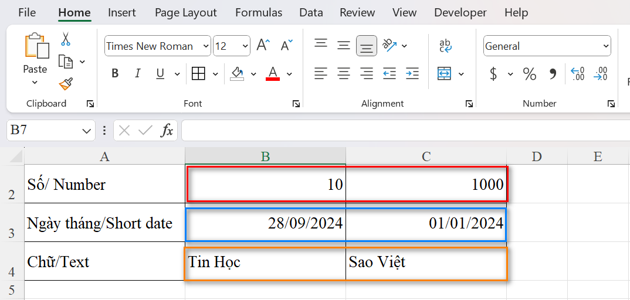Click the Increase Indent icon
This screenshot has width=630, height=300.
(412, 74)
